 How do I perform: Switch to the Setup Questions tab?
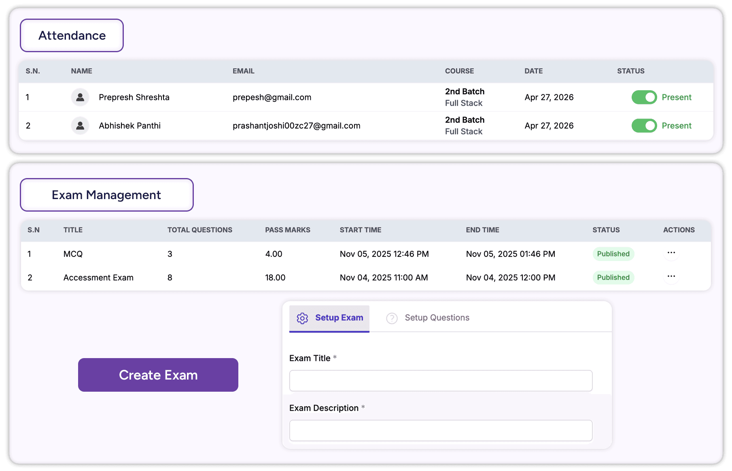point(437,318)
